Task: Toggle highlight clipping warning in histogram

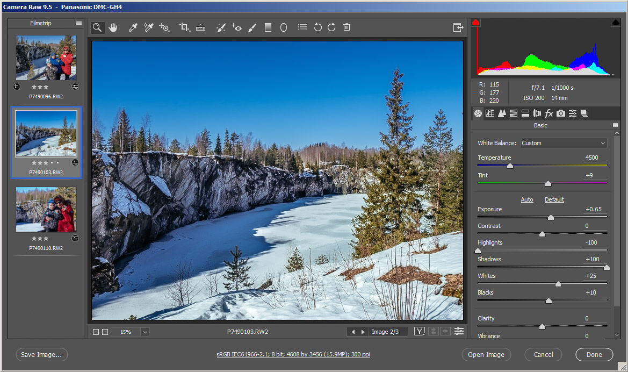Action: (616, 23)
